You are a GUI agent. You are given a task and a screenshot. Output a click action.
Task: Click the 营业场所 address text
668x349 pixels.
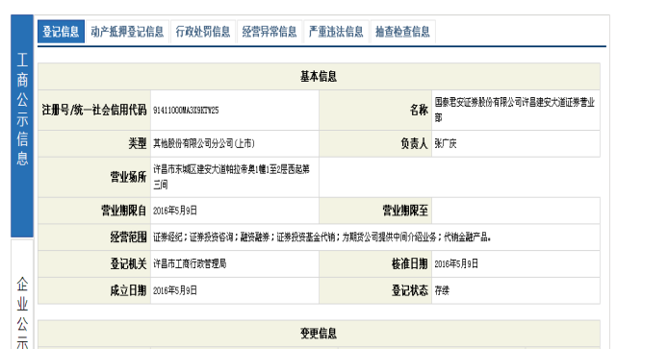(231, 177)
